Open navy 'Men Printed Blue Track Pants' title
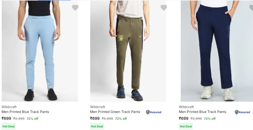This screenshot has height=130, width=253. pyautogui.click(x=202, y=112)
